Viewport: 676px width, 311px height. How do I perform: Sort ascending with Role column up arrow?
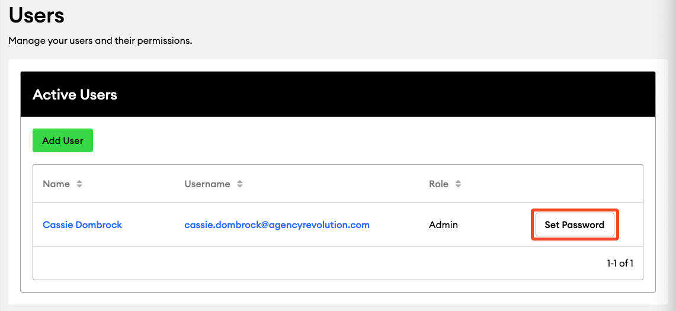(459, 182)
